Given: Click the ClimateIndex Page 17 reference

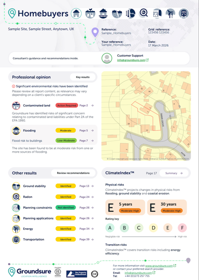Looking at the screenshot, I should [x=151, y=173].
